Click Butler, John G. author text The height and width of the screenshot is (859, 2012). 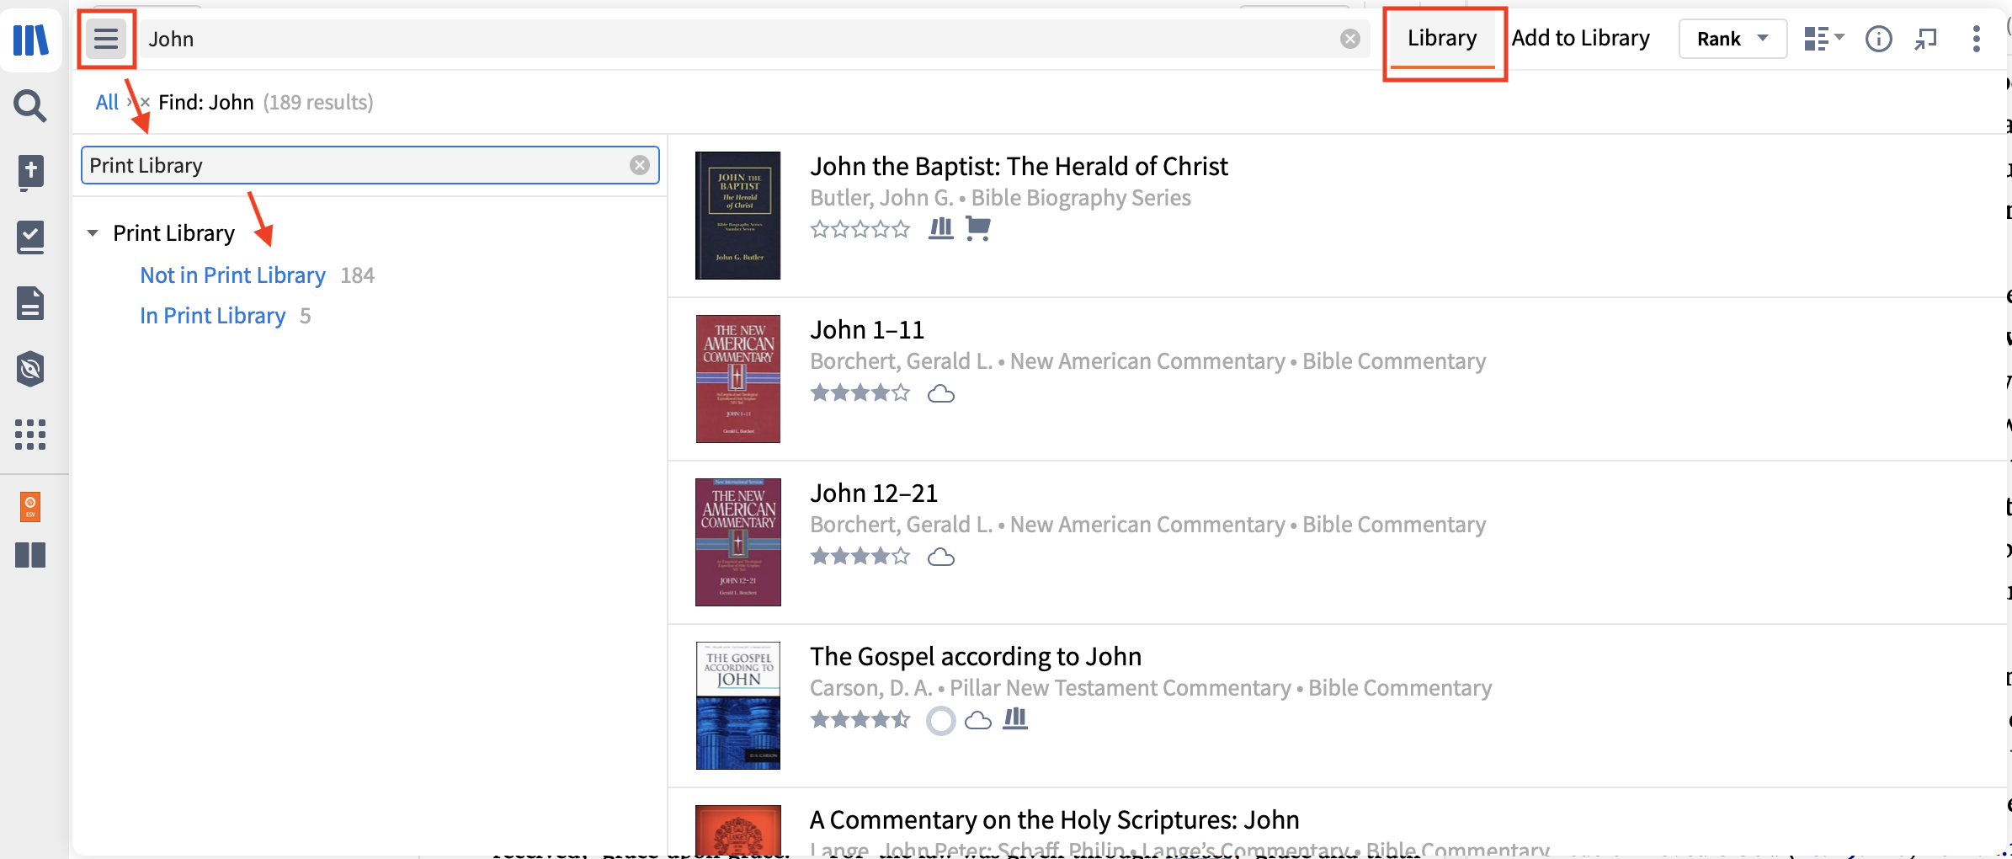pos(881,198)
